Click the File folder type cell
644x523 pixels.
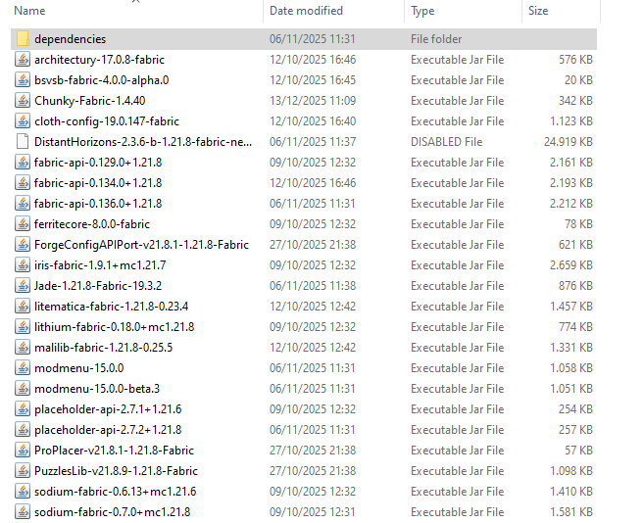[x=436, y=39]
